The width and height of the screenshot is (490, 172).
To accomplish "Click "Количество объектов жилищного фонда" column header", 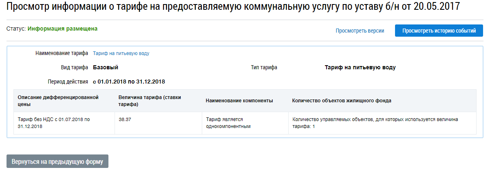I will click(x=342, y=101).
